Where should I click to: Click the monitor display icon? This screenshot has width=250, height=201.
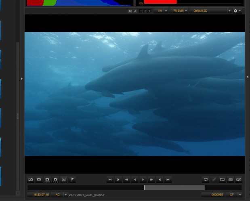[206, 180]
